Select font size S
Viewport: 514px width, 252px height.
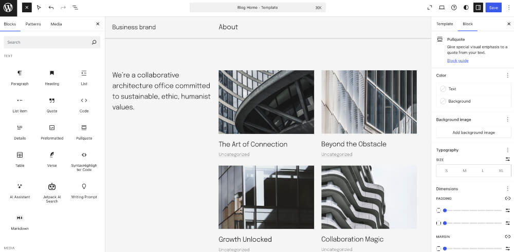446,171
